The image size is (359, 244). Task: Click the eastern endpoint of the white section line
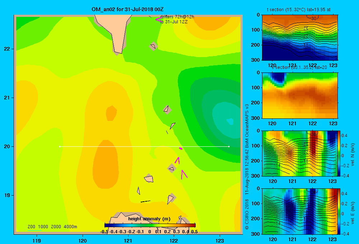point(229,146)
